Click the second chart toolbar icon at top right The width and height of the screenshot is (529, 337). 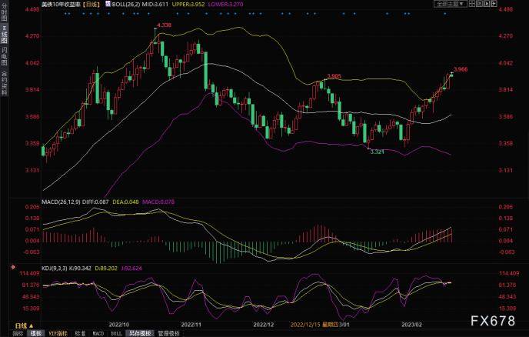pos(479,4)
